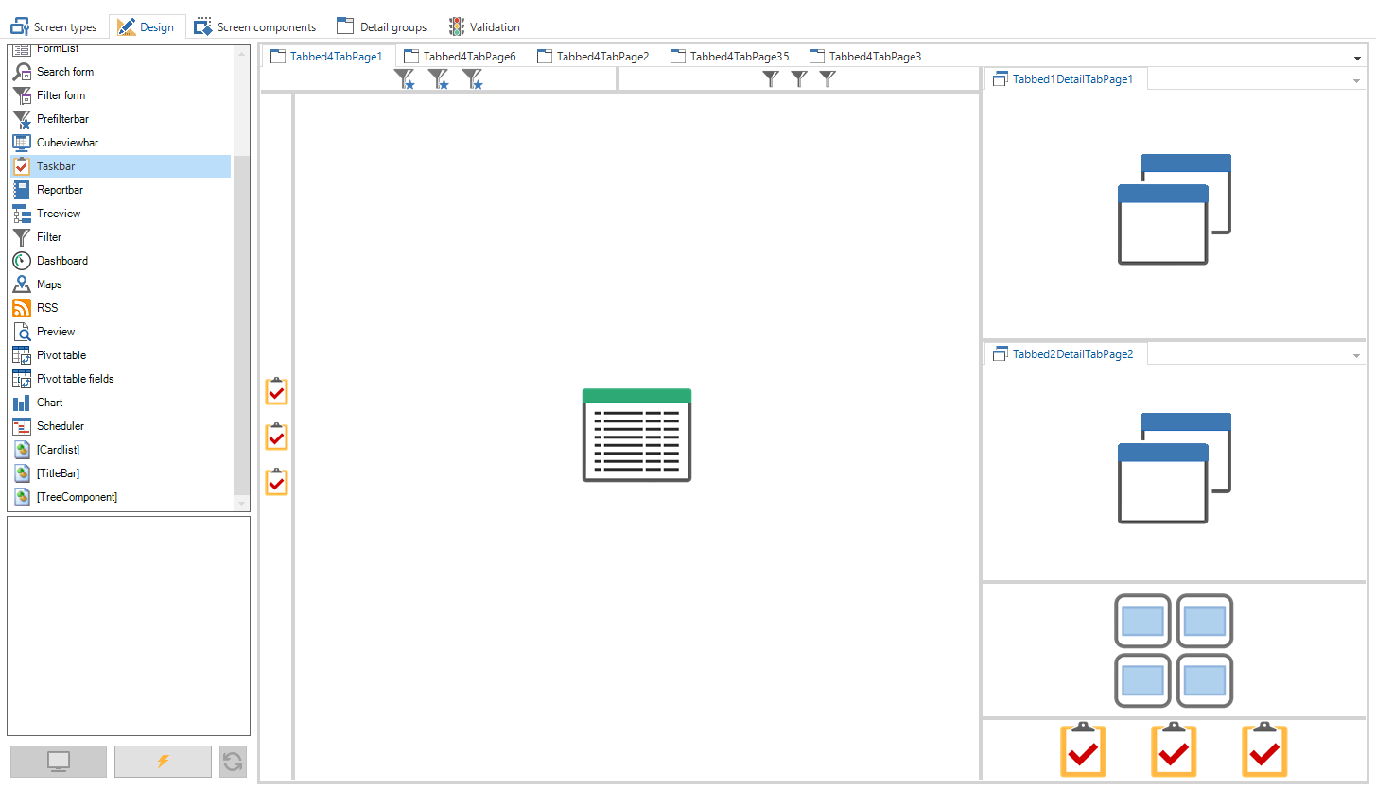Click the refresh arrows button

pos(233,761)
